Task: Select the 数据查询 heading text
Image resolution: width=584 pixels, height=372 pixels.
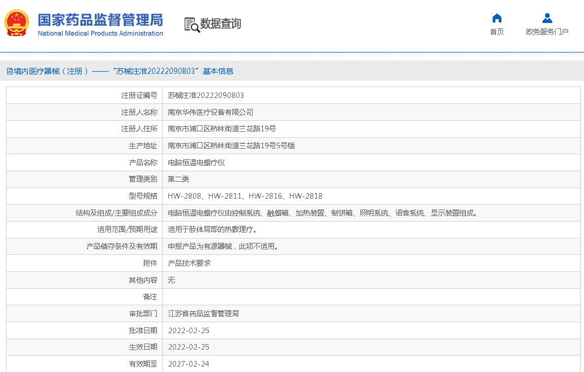Action: (x=220, y=24)
